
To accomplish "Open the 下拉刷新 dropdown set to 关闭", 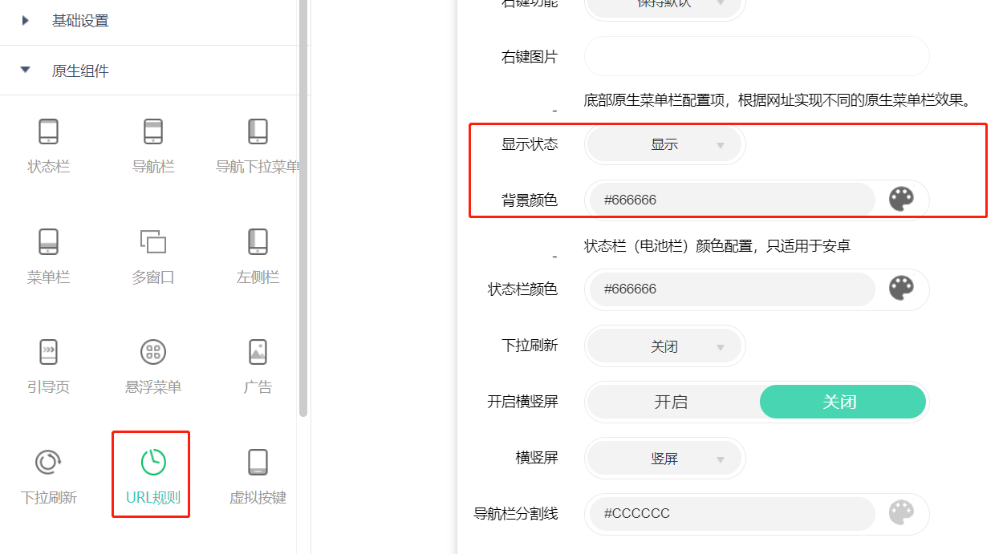I will (x=665, y=346).
